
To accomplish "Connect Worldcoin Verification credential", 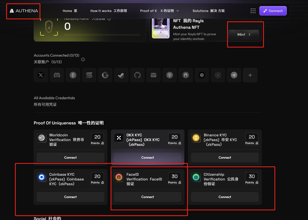I will (70, 157).
